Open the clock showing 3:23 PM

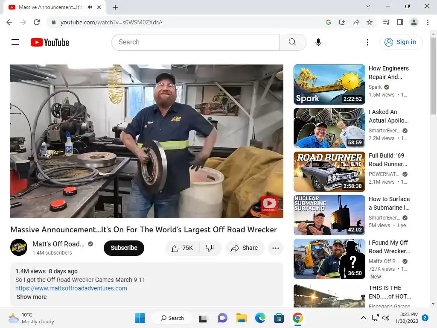coord(407,318)
